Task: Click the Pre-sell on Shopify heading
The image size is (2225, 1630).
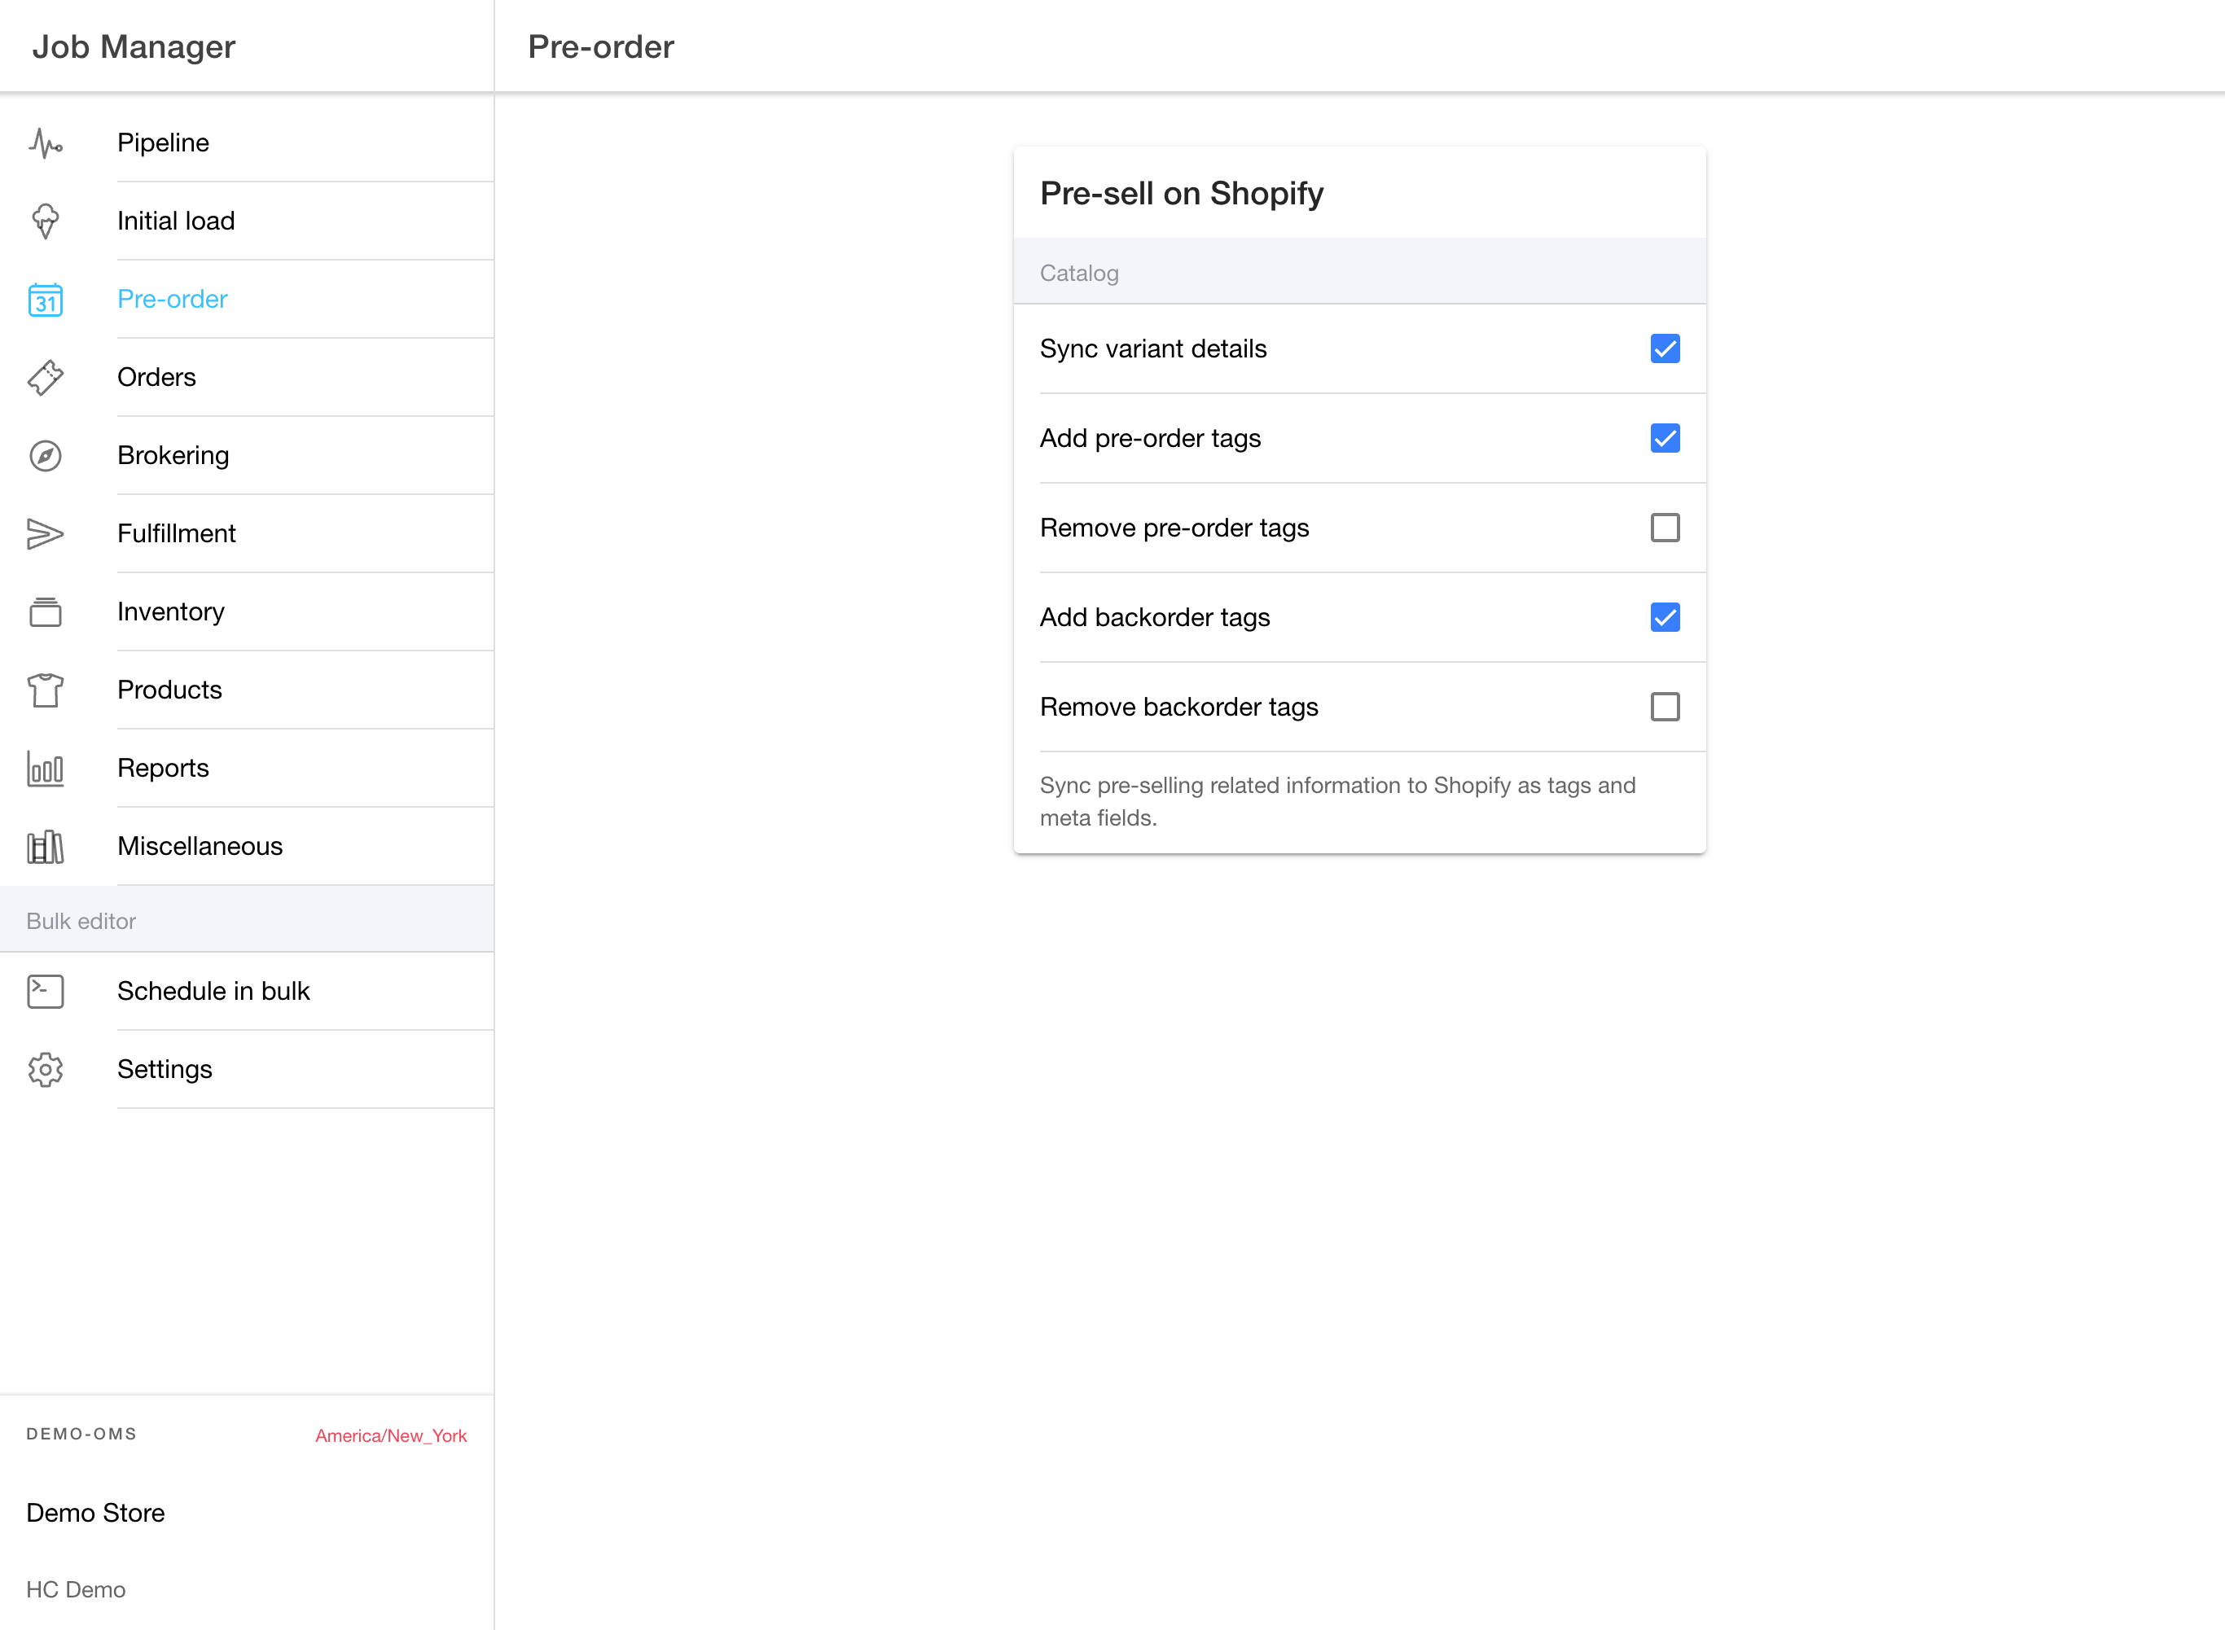Action: tap(1181, 194)
